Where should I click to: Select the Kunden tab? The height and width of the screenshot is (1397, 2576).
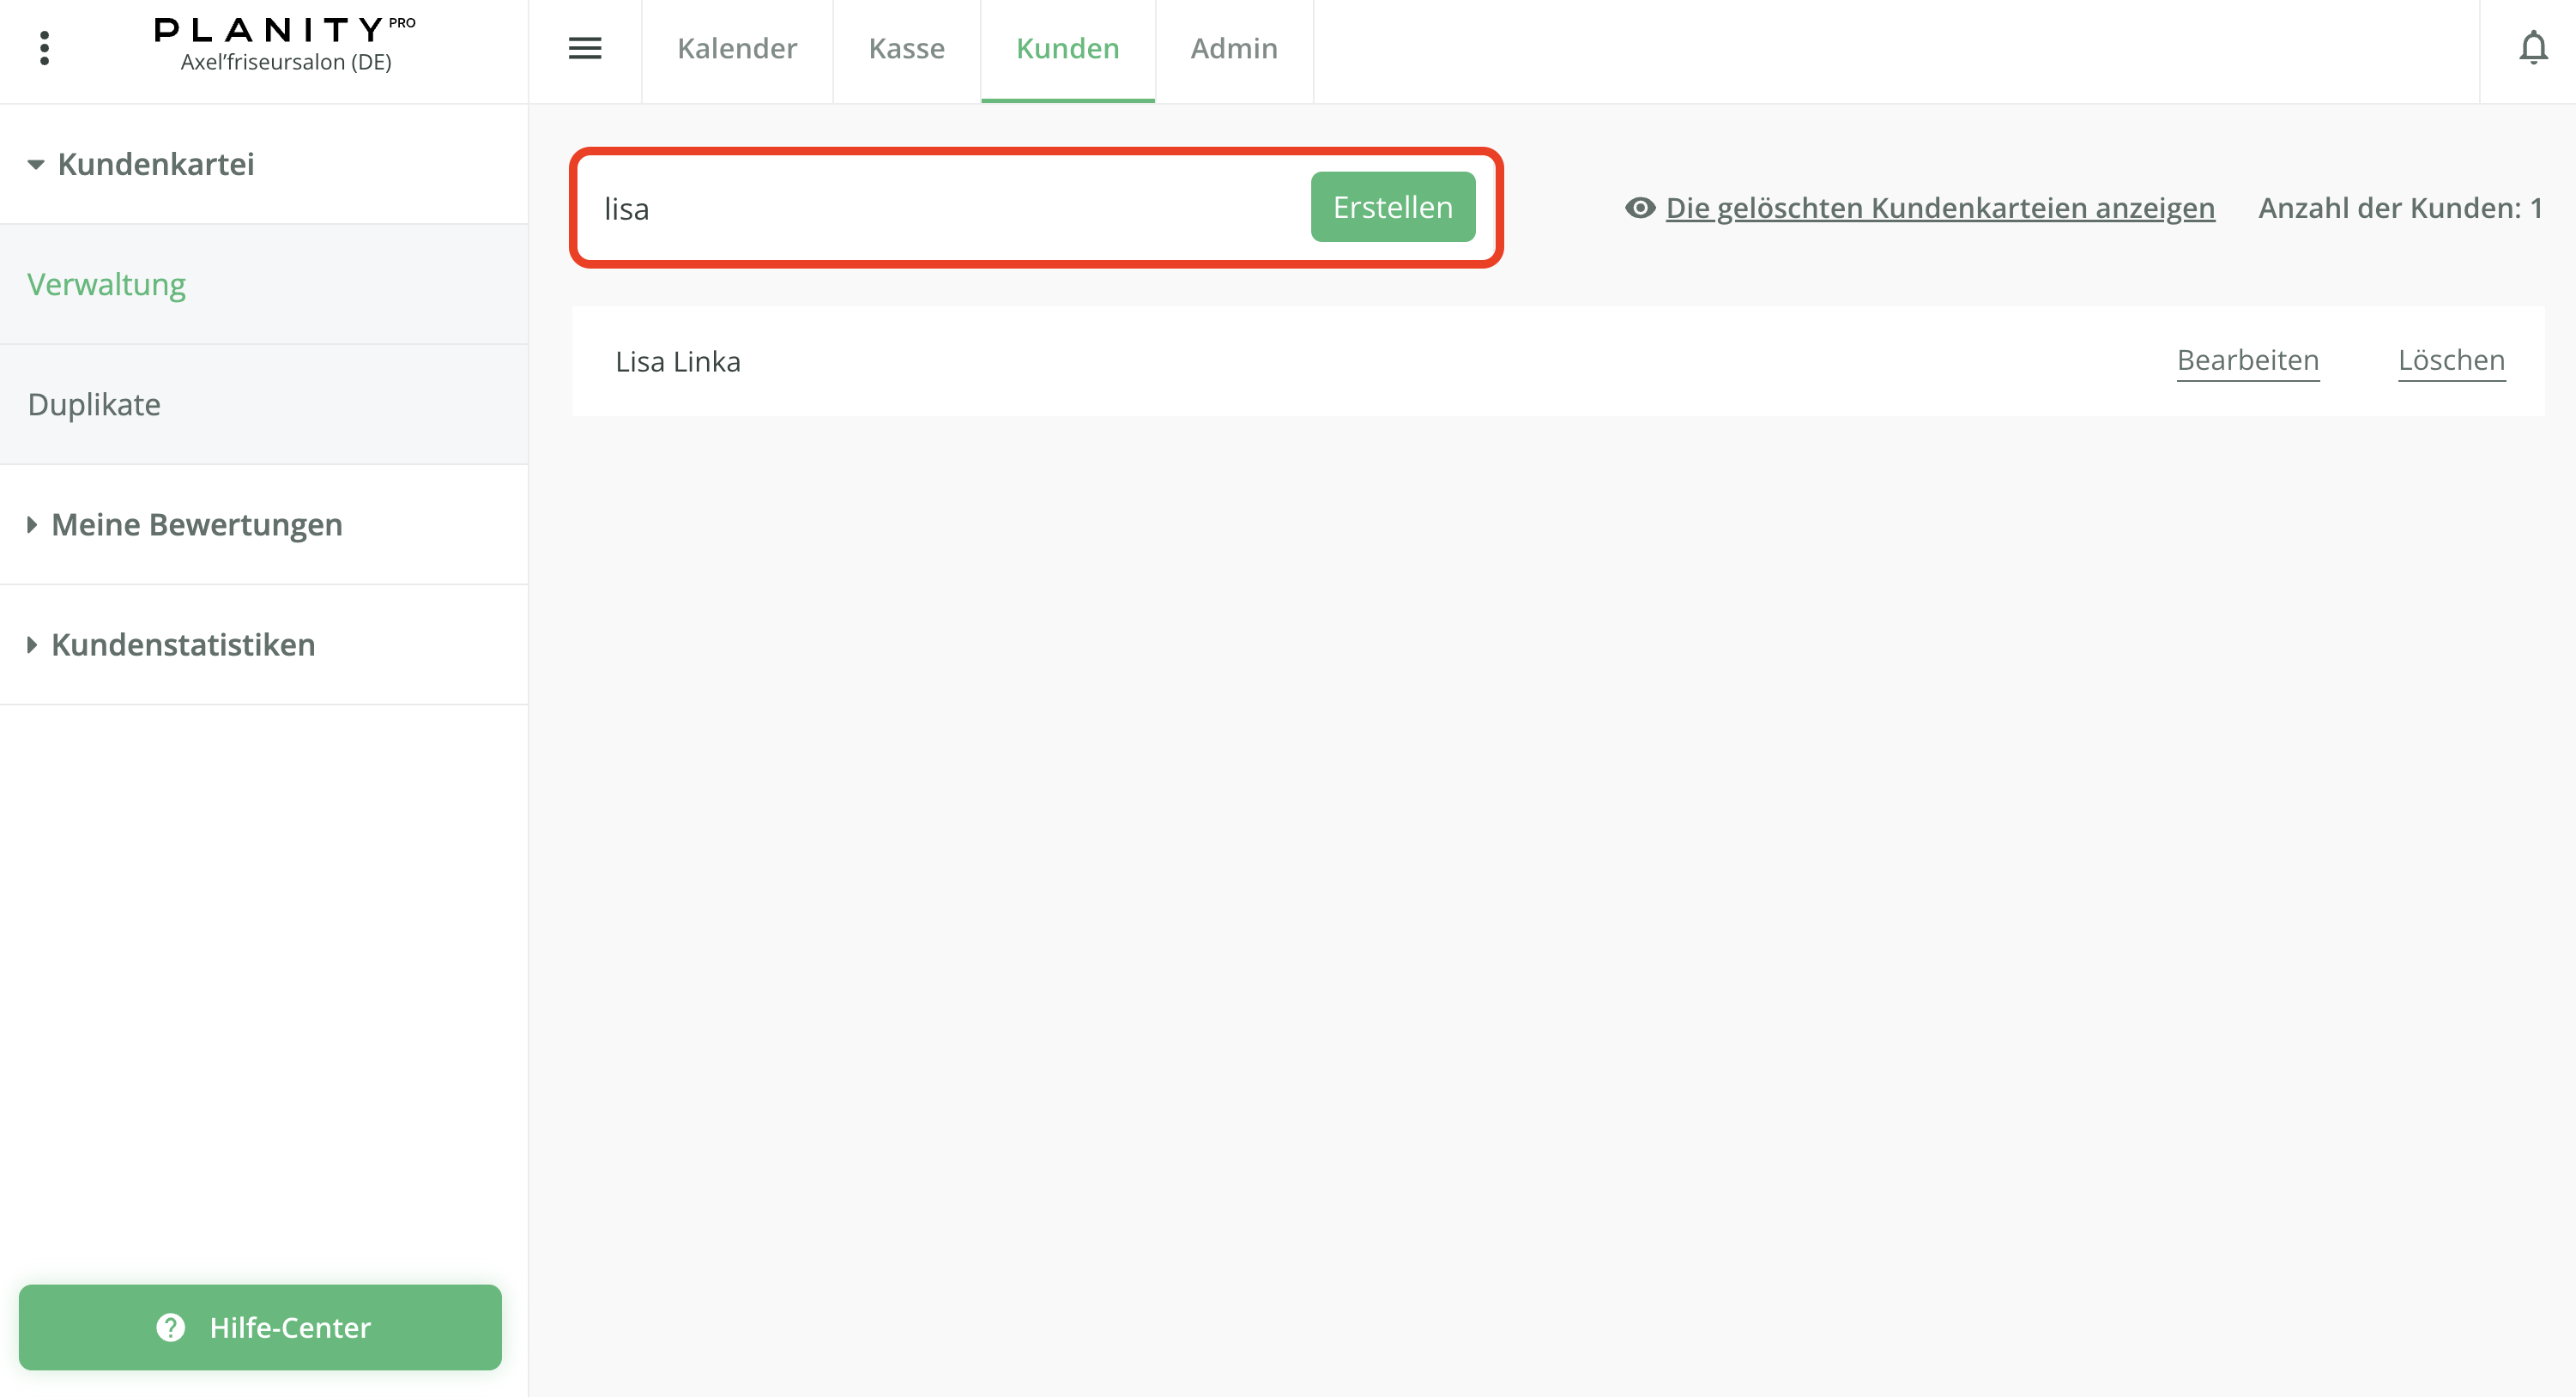[x=1066, y=48]
